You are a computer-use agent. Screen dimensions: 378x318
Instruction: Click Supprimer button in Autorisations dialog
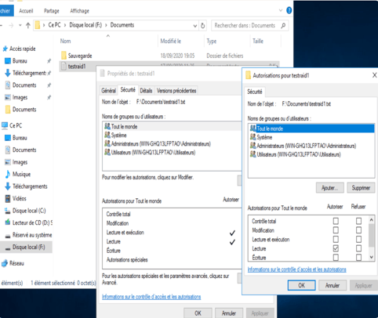361,188
